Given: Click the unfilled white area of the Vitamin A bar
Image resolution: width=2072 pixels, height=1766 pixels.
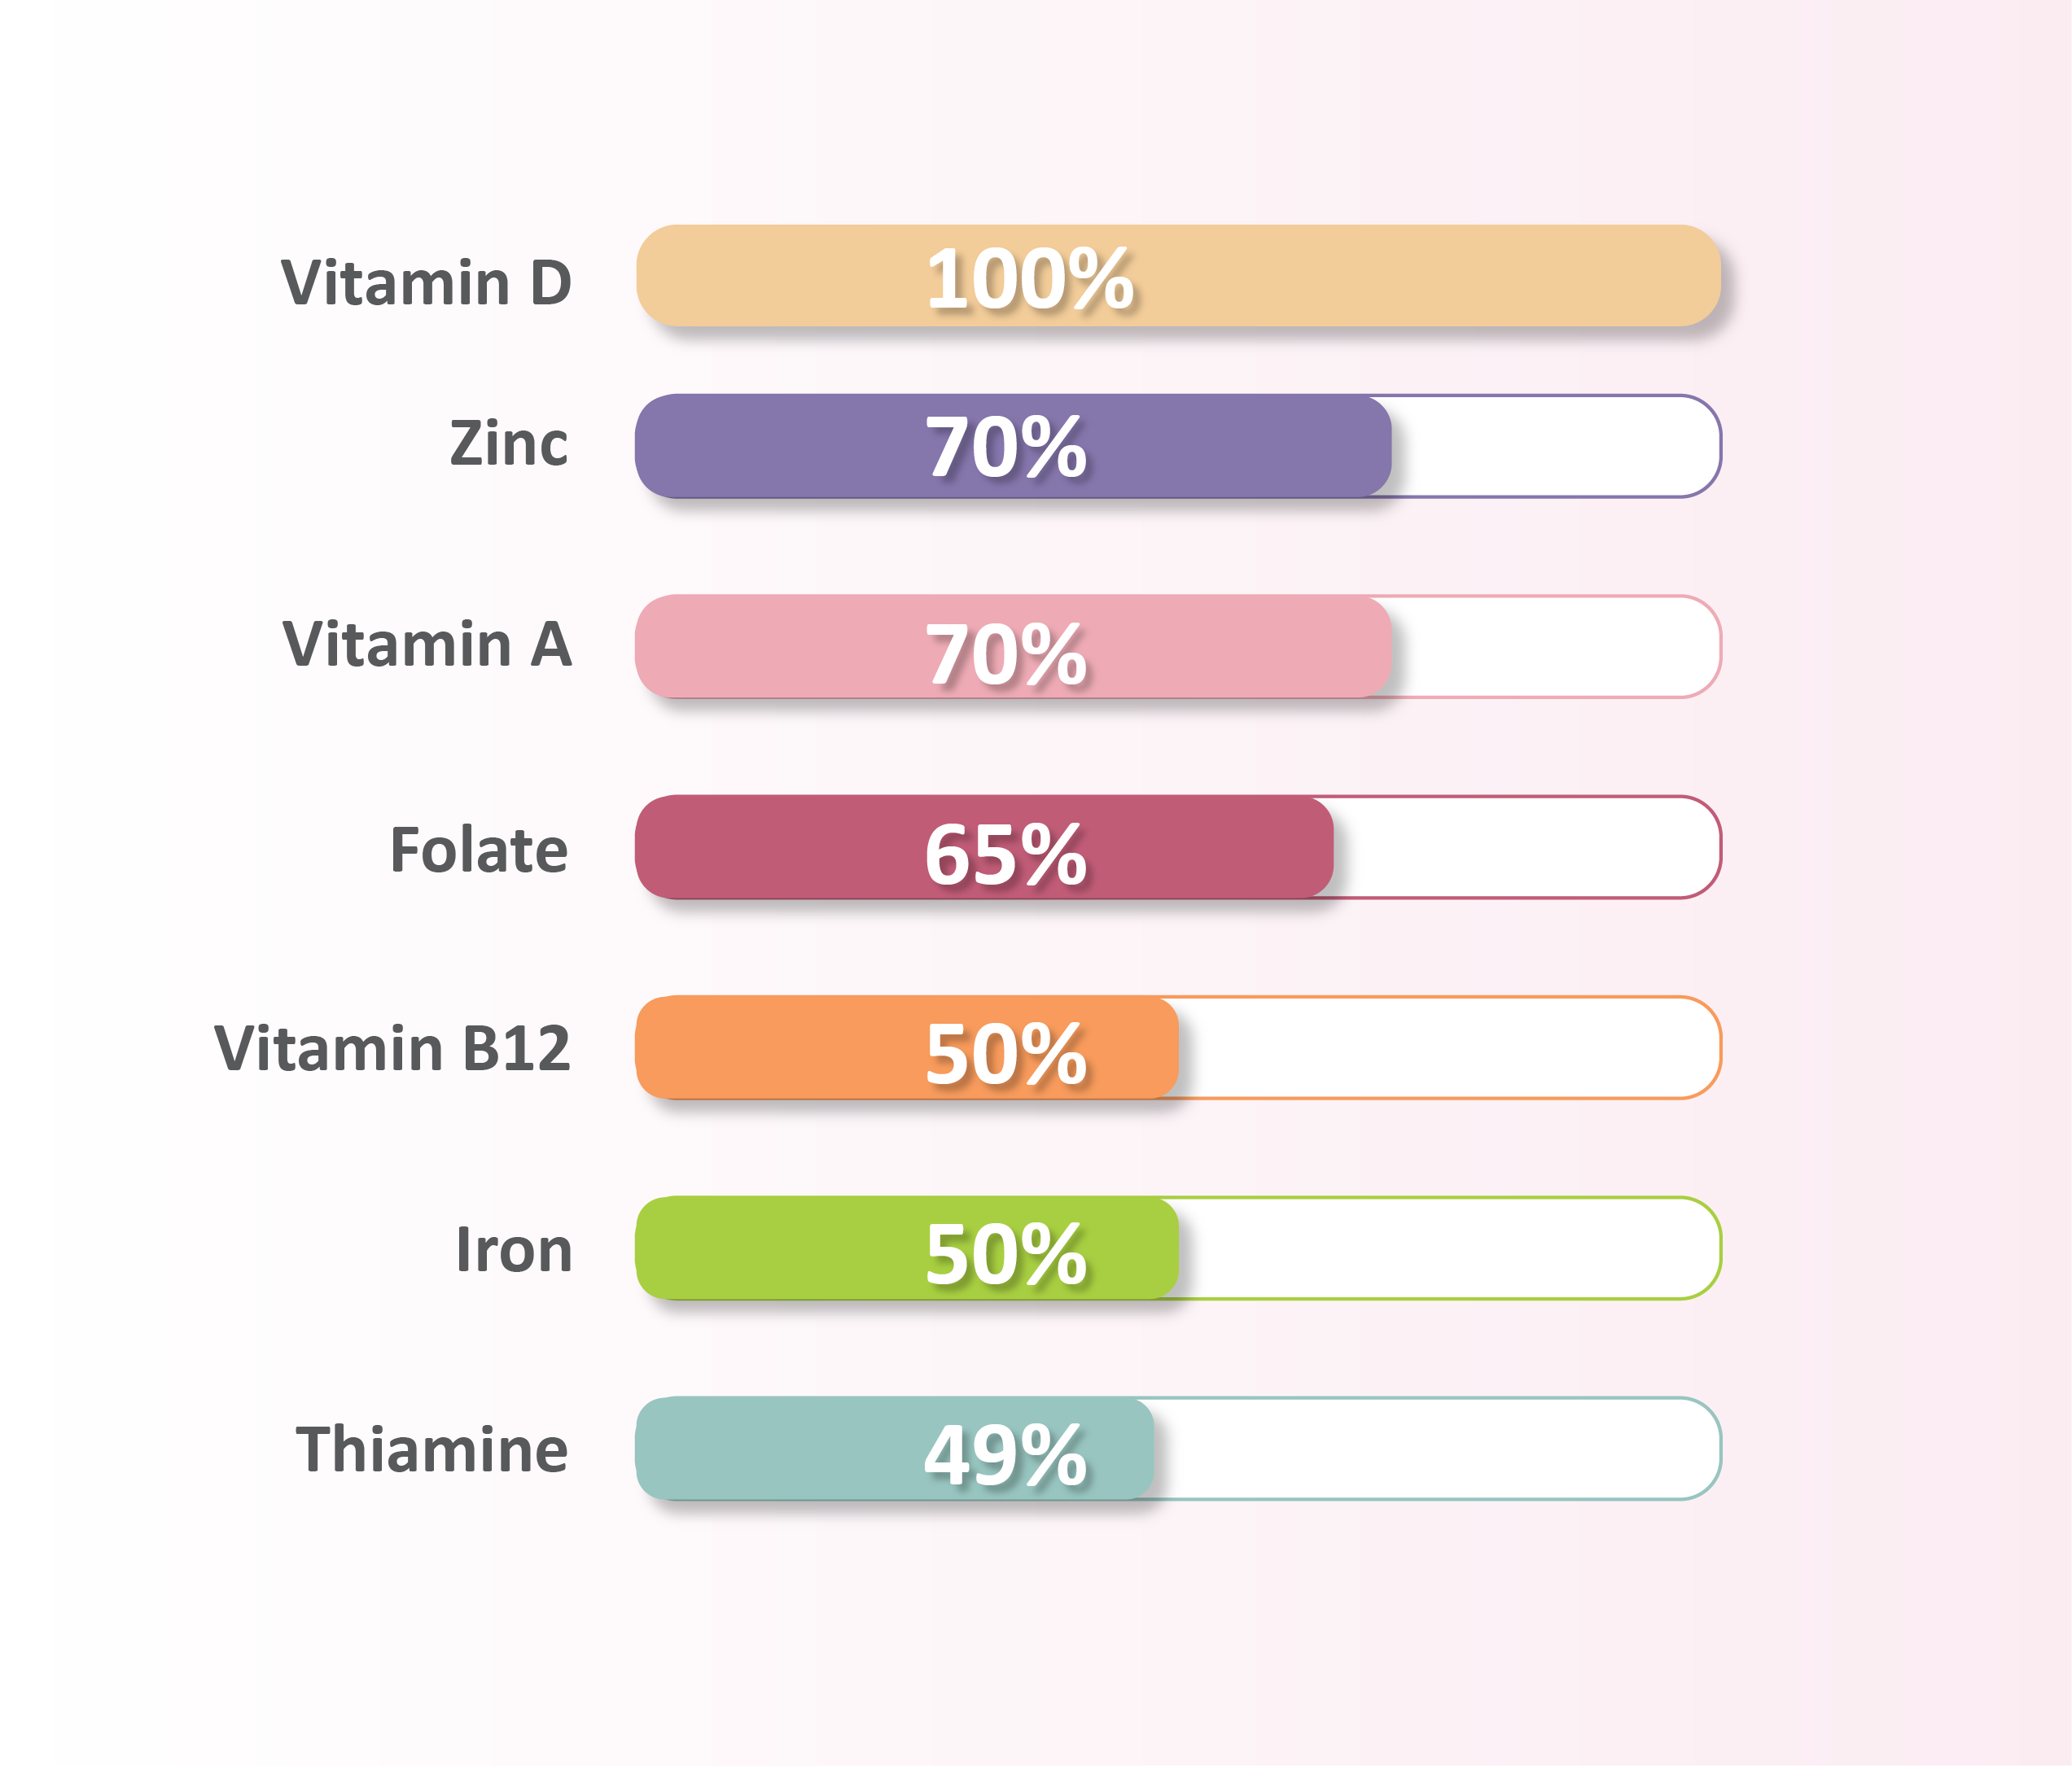Looking at the screenshot, I should tap(1555, 647).
